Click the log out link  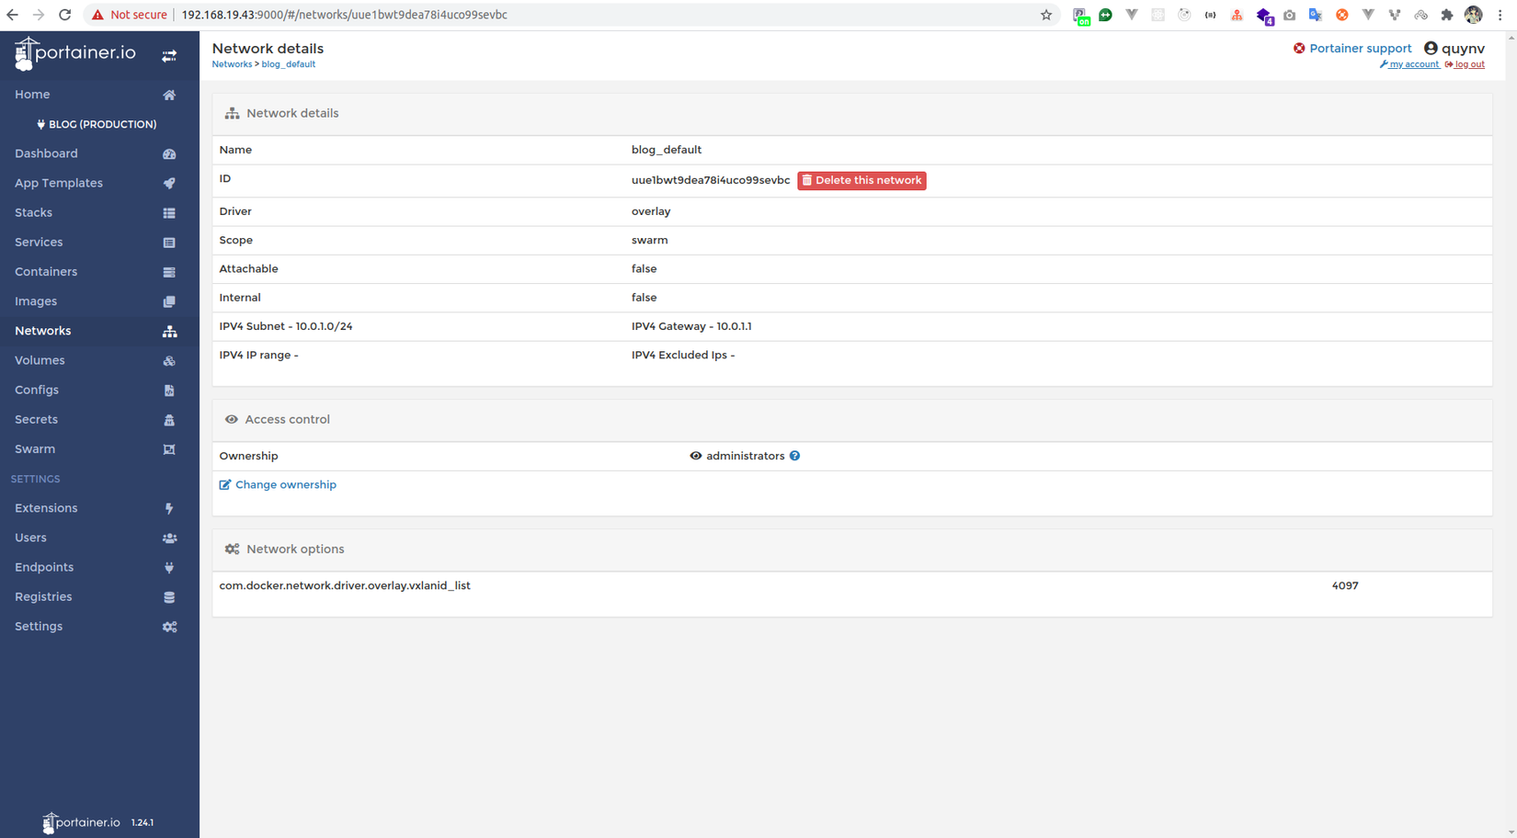[1465, 64]
